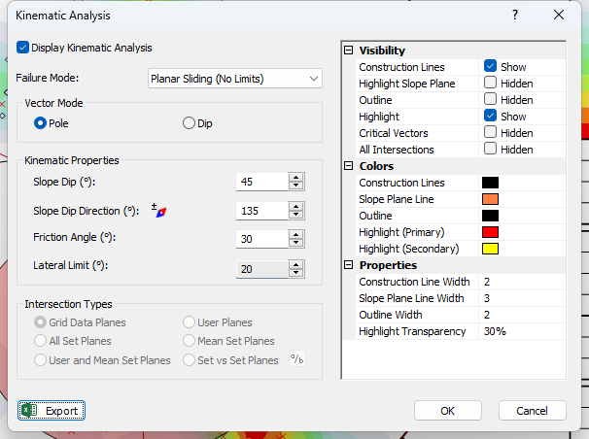
Task: Select the Mean Set Planes radio button
Action: point(189,341)
